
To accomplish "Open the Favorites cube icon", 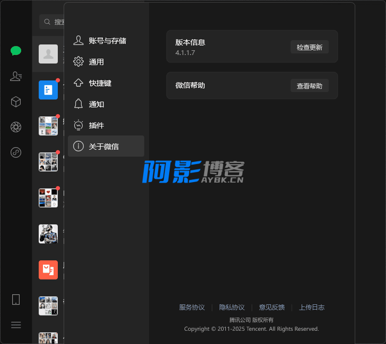I will tap(16, 102).
